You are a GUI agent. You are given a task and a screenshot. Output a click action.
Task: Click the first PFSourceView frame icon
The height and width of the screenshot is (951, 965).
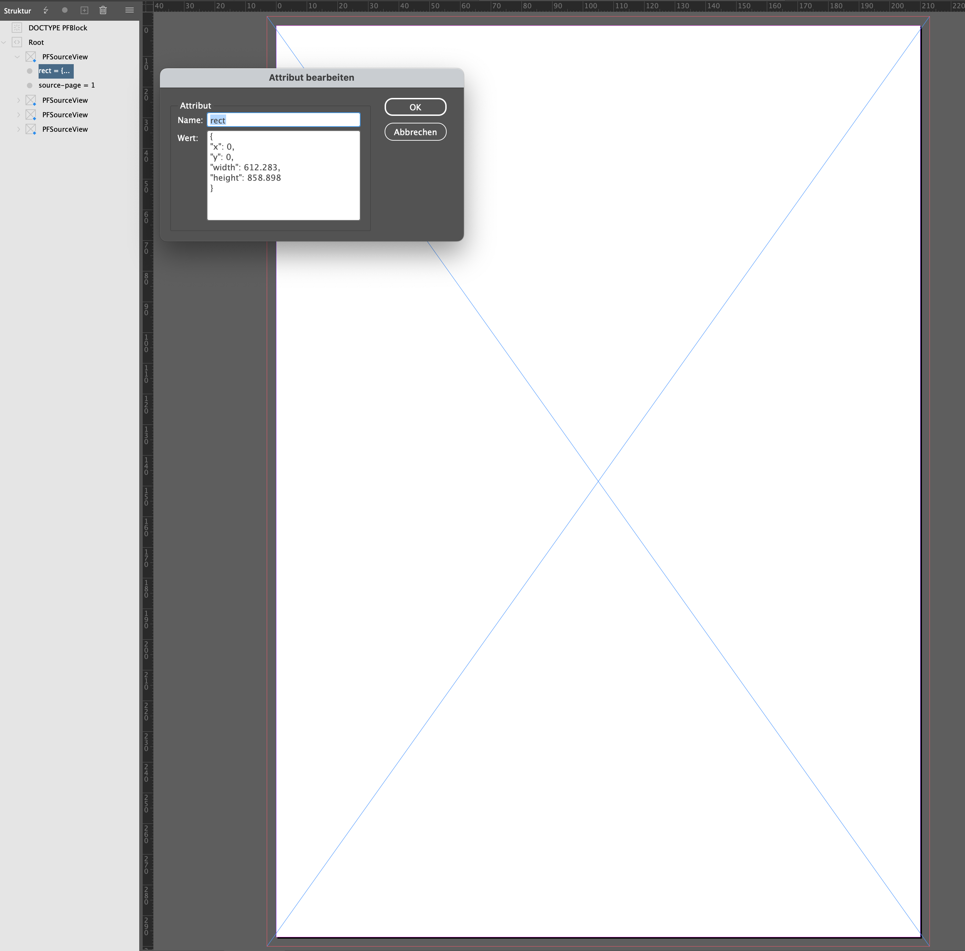[x=31, y=57]
